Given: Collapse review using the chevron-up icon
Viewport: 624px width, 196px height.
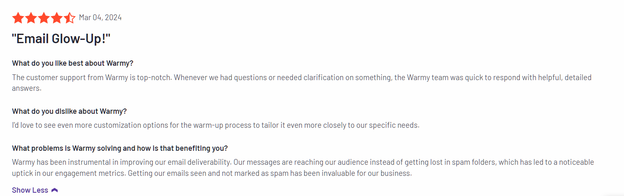Looking at the screenshot, I should (x=54, y=190).
